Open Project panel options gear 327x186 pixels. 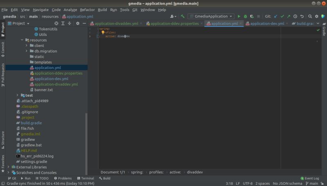click(x=78, y=24)
